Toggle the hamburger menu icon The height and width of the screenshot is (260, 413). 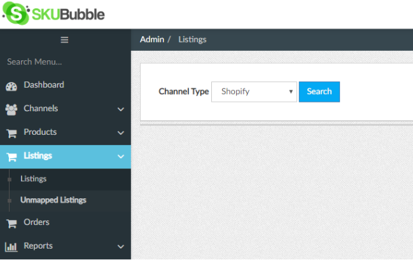[x=64, y=39]
